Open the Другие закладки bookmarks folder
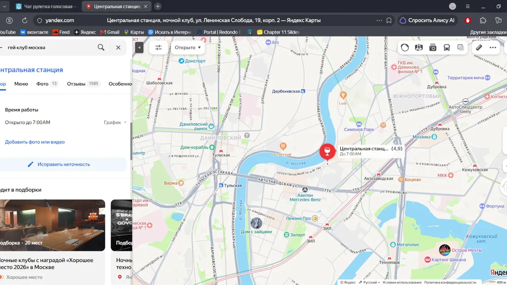 point(488,32)
